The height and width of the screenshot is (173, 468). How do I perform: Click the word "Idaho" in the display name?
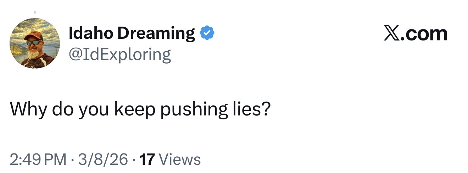pyautogui.click(x=91, y=33)
